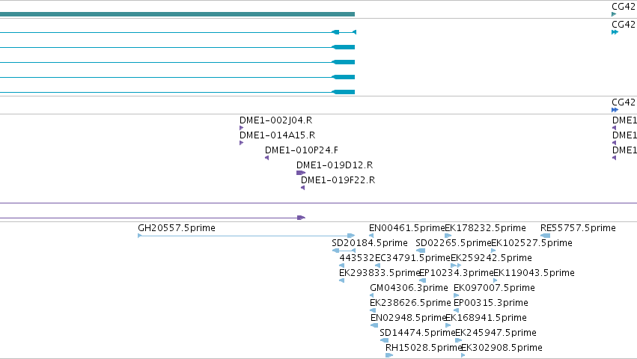
Task: Open the EK245947.5prime label
Action: 496,333
